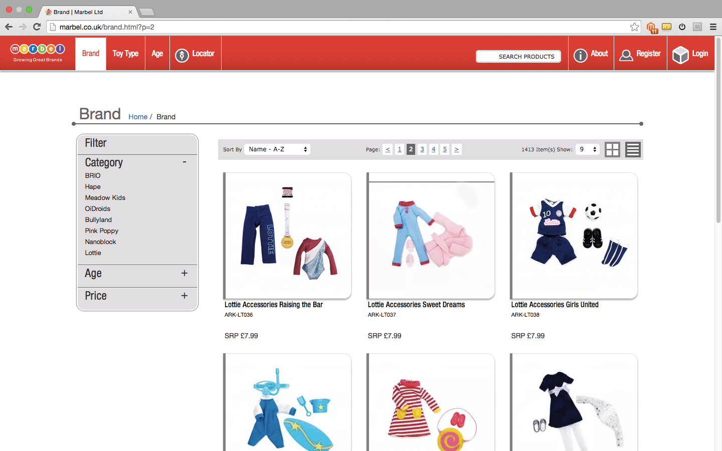Click SKU text ARK-LT036

tap(239, 315)
